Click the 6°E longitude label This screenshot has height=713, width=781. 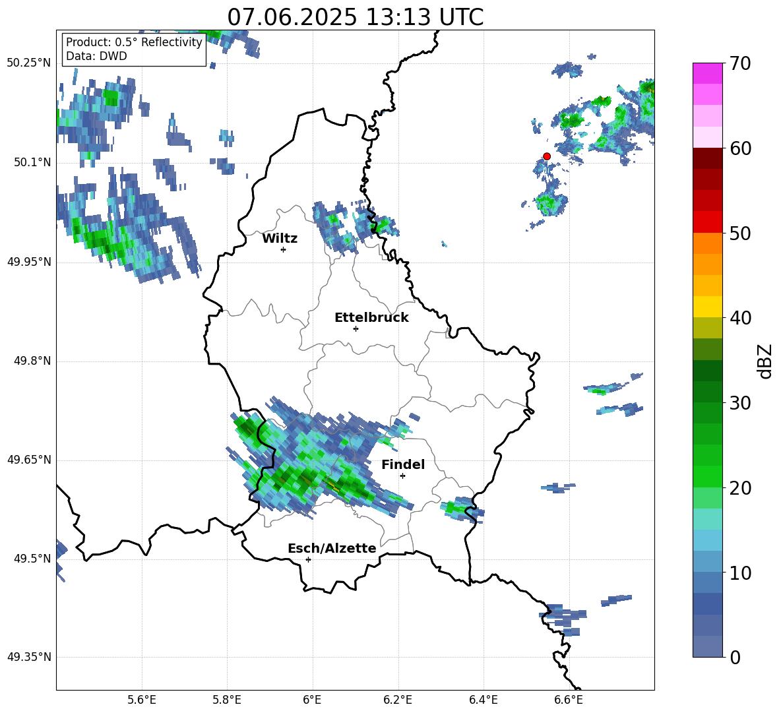point(312,700)
